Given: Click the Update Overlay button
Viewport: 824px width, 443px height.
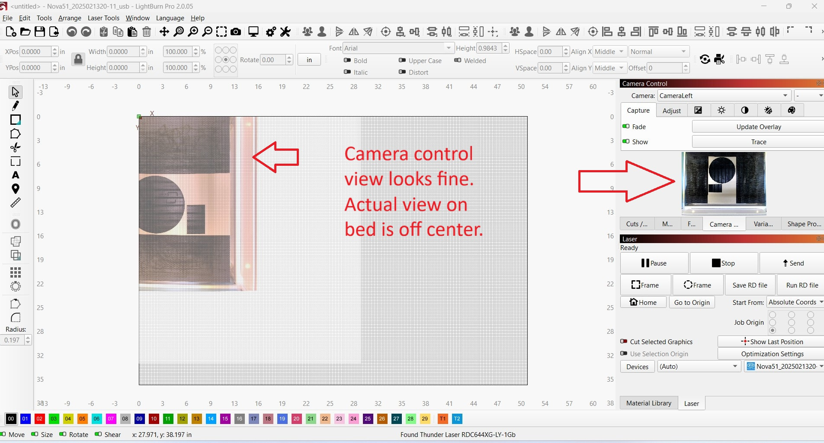Looking at the screenshot, I should point(758,127).
